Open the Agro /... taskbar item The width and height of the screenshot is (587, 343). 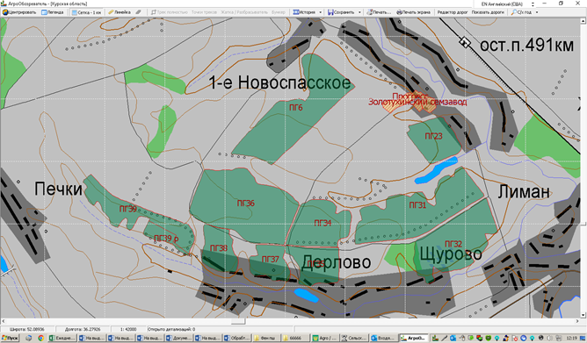324,338
